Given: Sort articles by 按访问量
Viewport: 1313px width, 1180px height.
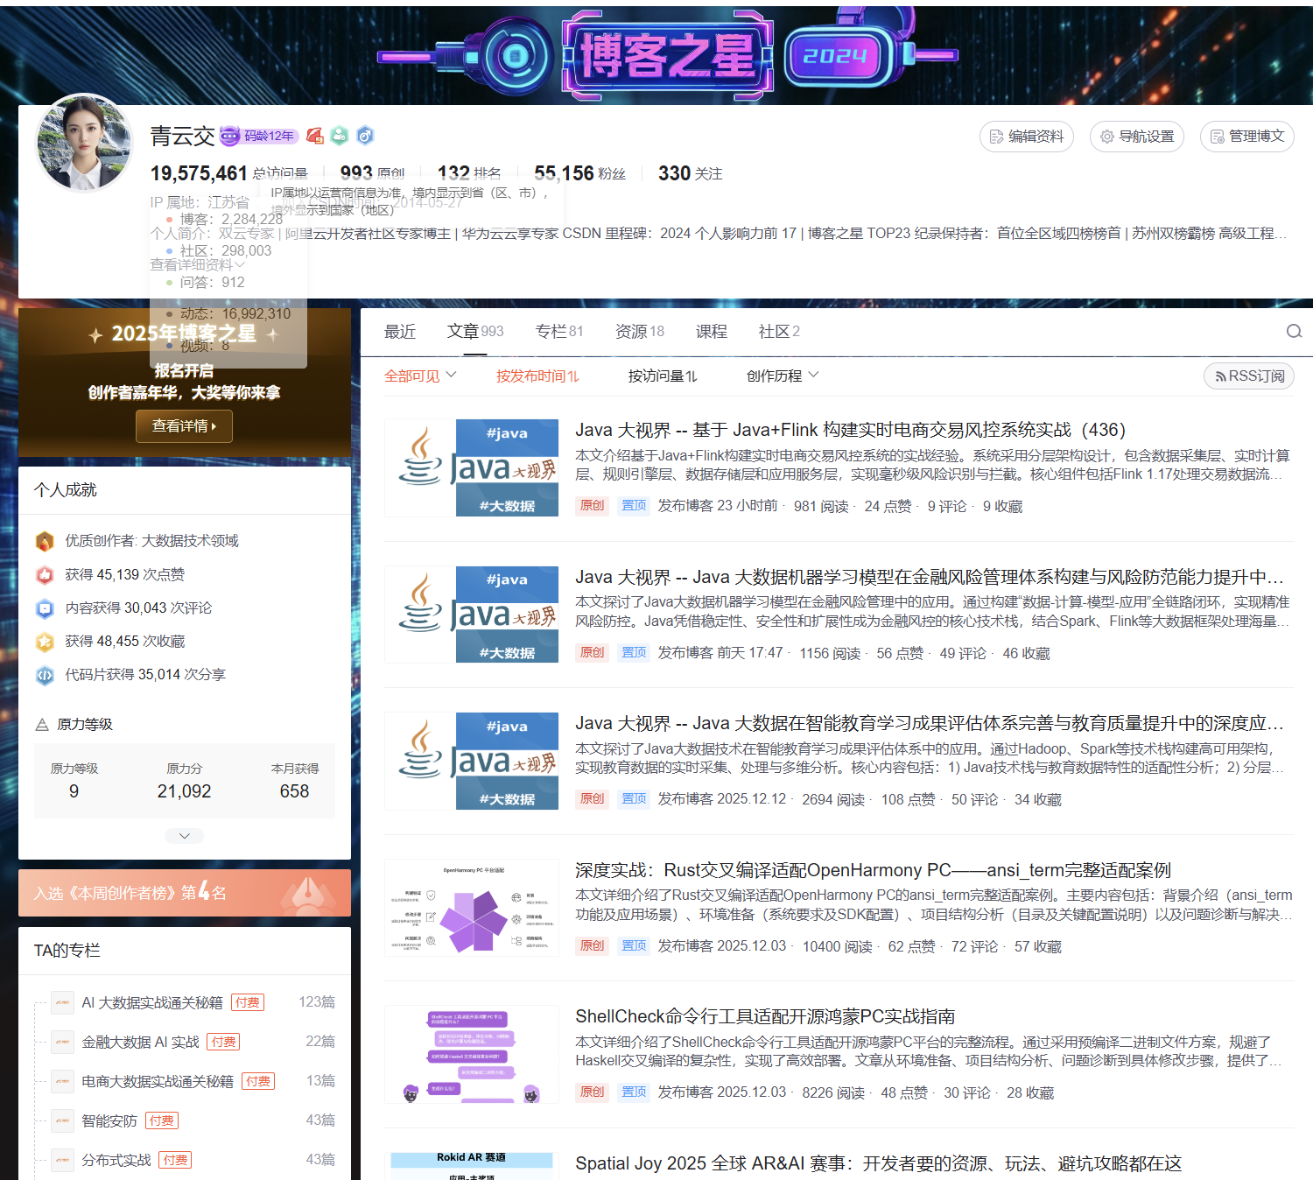Looking at the screenshot, I should click(663, 376).
